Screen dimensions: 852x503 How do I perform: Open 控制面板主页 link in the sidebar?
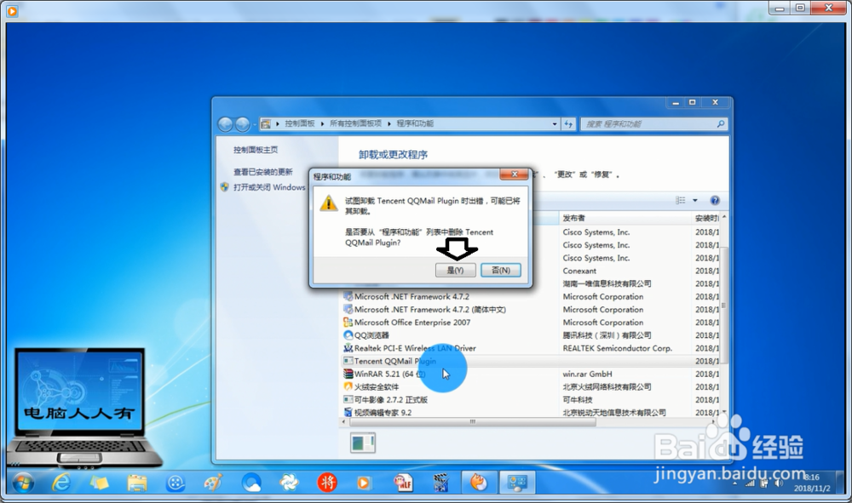pyautogui.click(x=256, y=150)
